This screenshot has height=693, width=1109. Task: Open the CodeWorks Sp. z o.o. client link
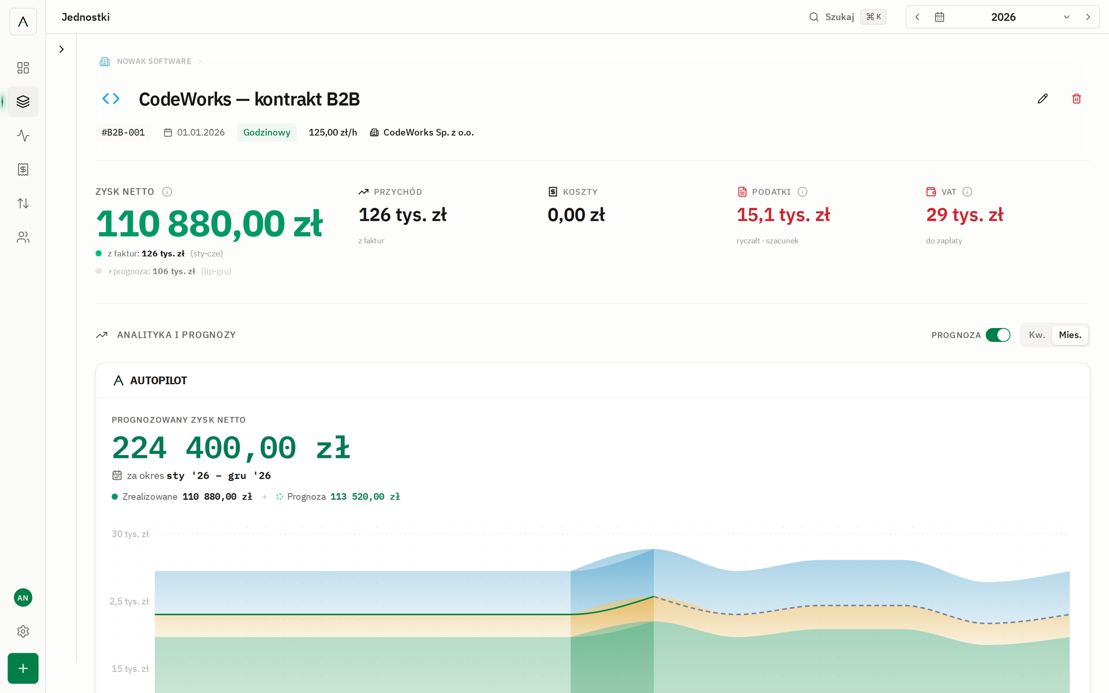point(422,132)
